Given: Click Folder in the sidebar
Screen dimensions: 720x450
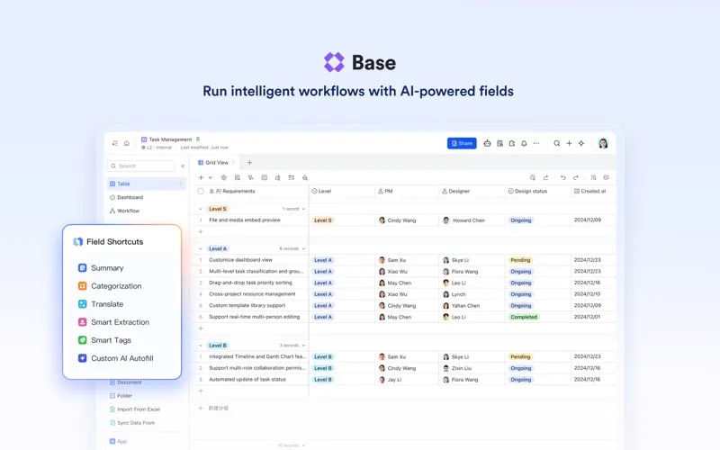Looking at the screenshot, I should tap(121, 396).
